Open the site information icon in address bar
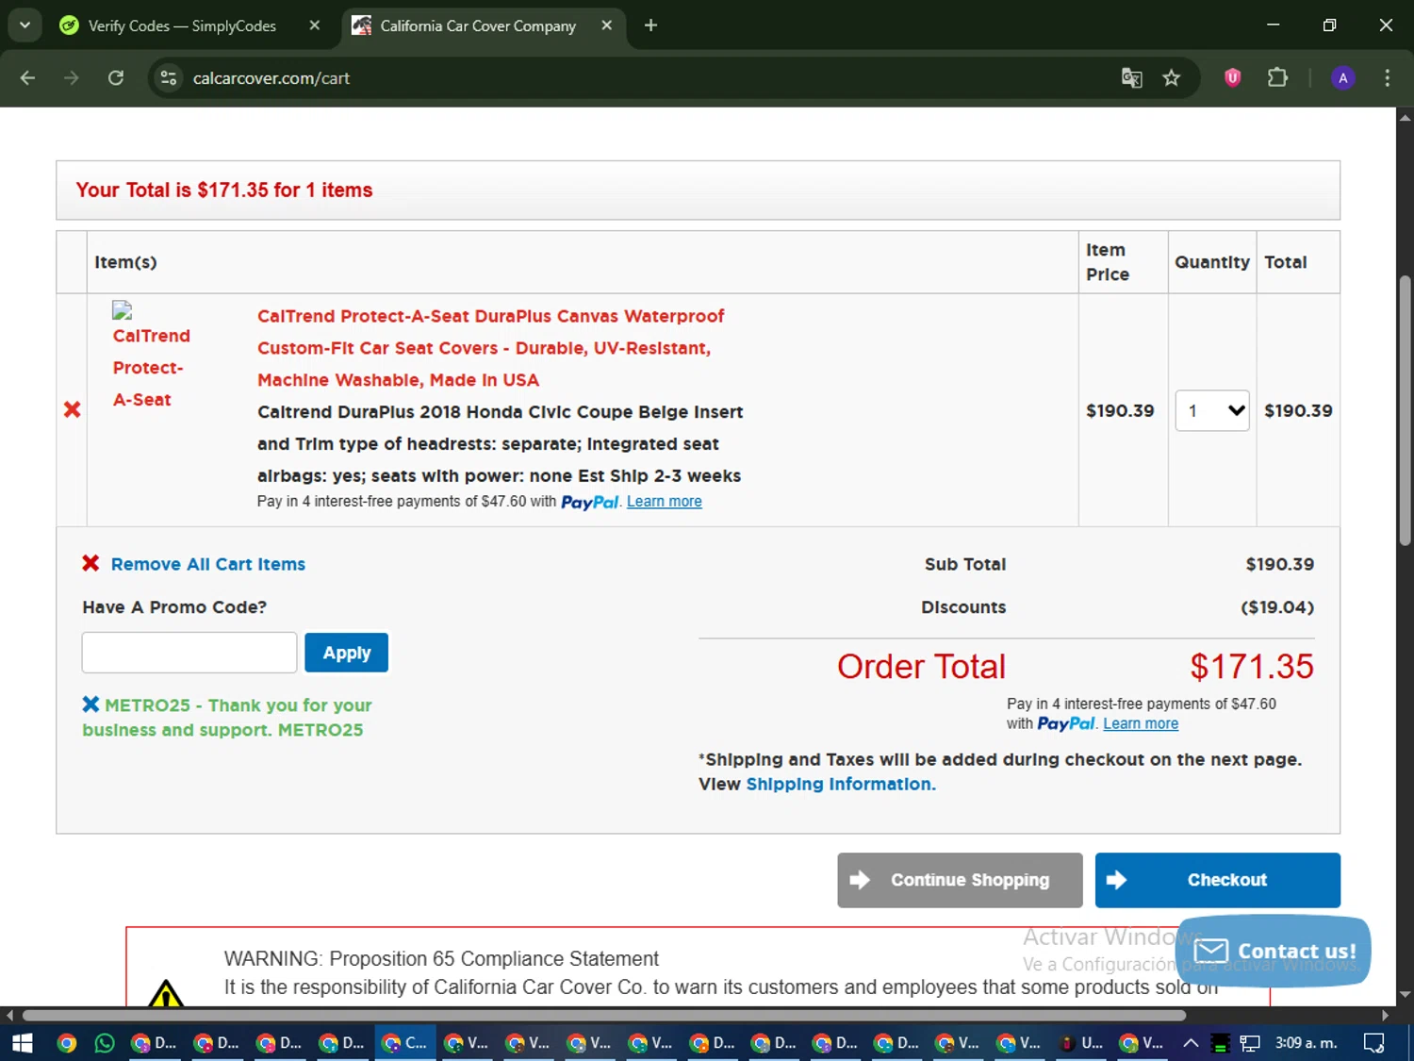 (x=169, y=77)
